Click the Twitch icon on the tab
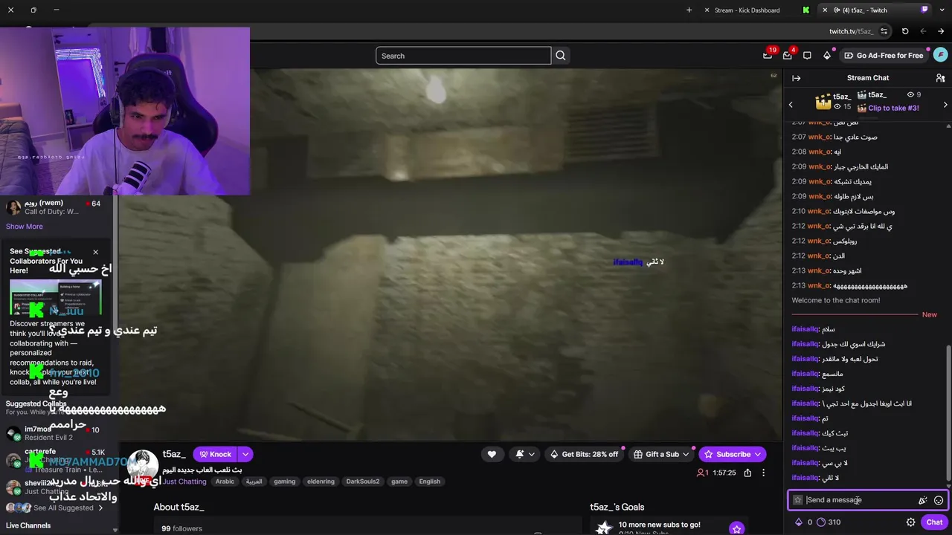The height and width of the screenshot is (535, 952). [x=924, y=10]
